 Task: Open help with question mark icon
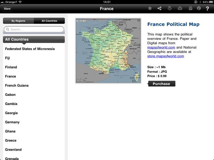207,8
